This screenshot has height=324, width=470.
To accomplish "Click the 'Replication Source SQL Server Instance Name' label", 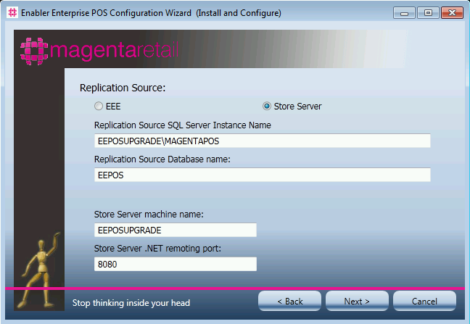I will pyautogui.click(x=183, y=125).
